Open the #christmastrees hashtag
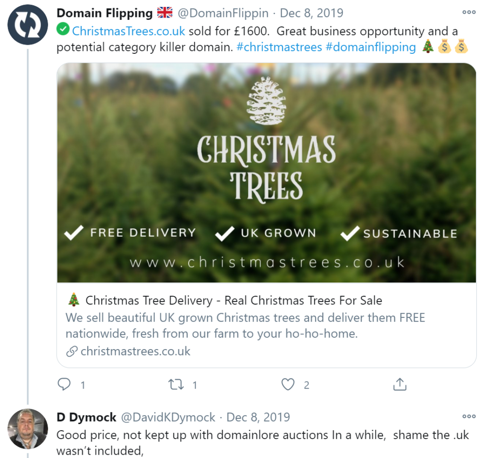The image size is (483, 458). coord(279,47)
